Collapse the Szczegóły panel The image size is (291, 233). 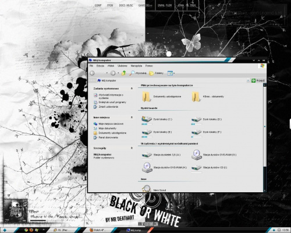point(132,148)
